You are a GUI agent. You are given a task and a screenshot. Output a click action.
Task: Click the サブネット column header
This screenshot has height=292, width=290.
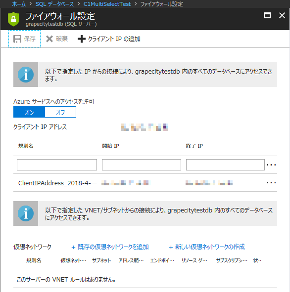coord(101,260)
